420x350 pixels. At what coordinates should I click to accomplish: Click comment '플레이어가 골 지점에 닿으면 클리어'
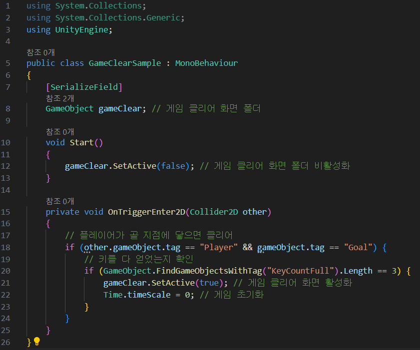pos(156,235)
